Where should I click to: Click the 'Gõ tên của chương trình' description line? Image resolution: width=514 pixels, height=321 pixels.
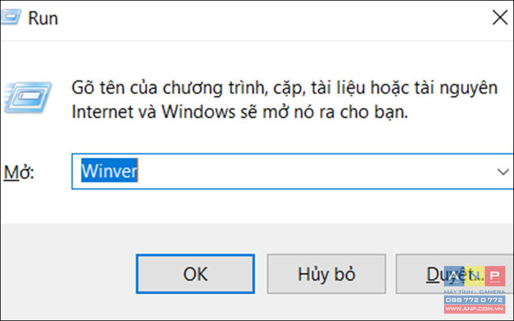pyautogui.click(x=285, y=88)
